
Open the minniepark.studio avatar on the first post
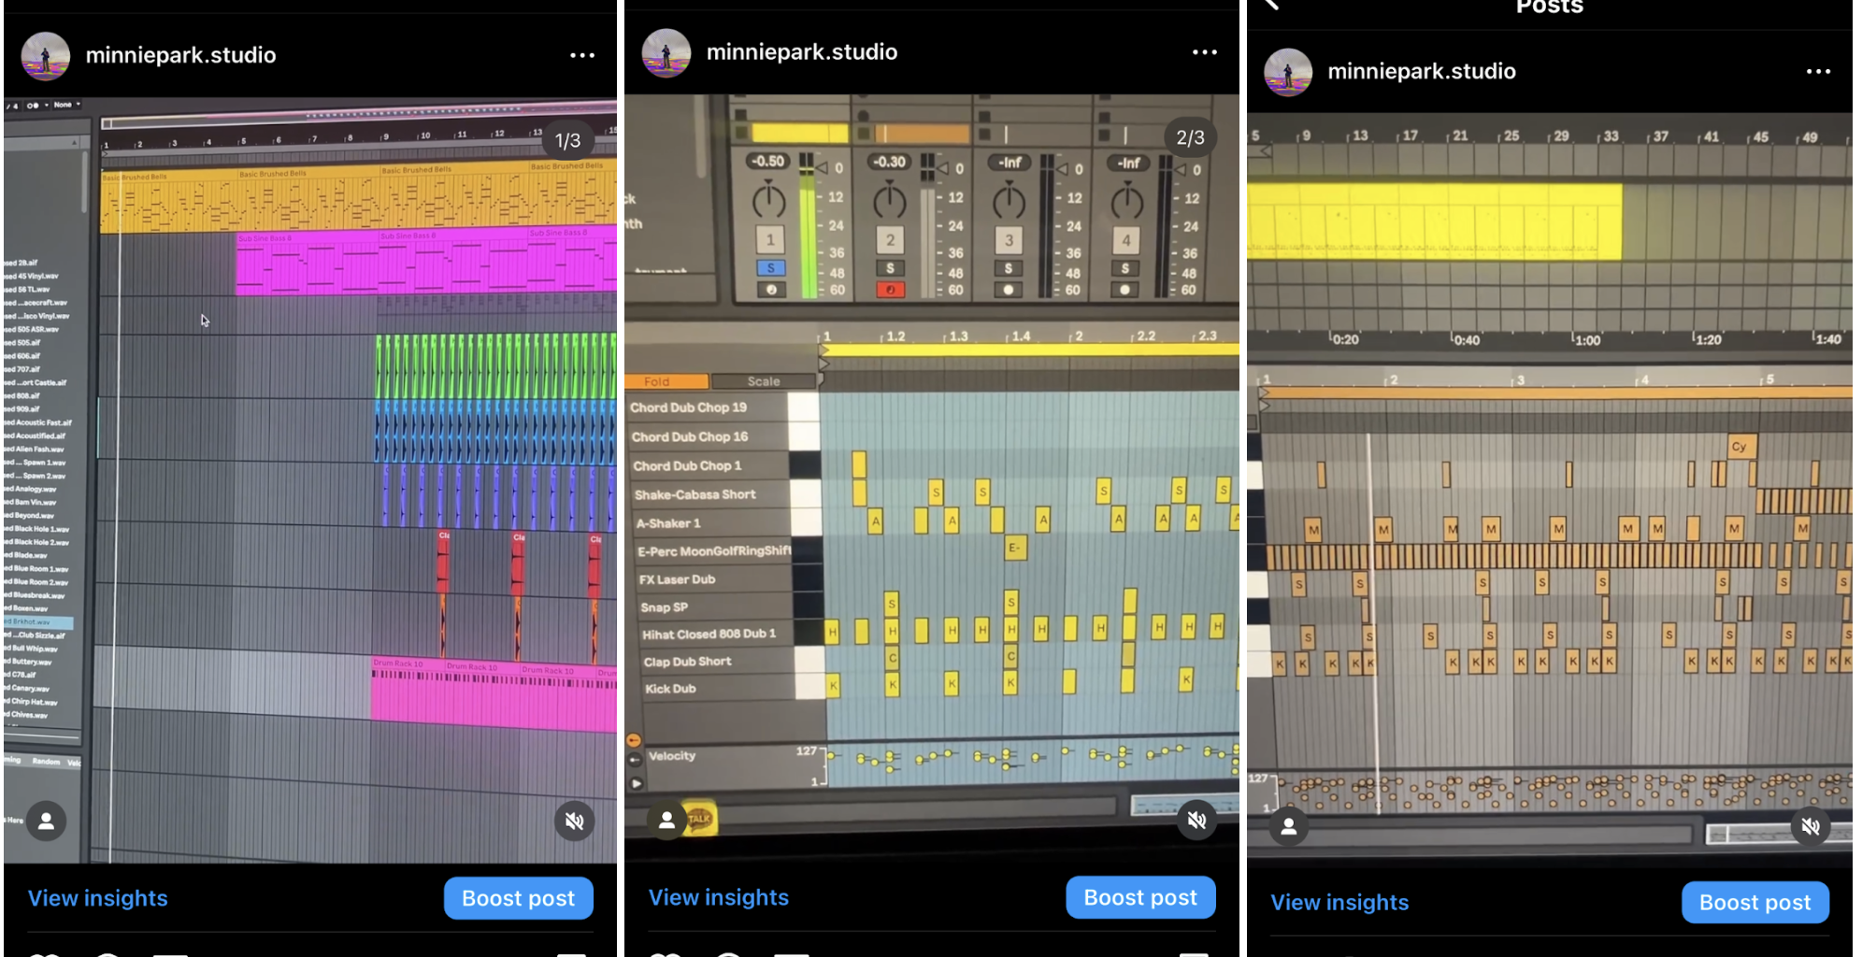click(x=46, y=56)
